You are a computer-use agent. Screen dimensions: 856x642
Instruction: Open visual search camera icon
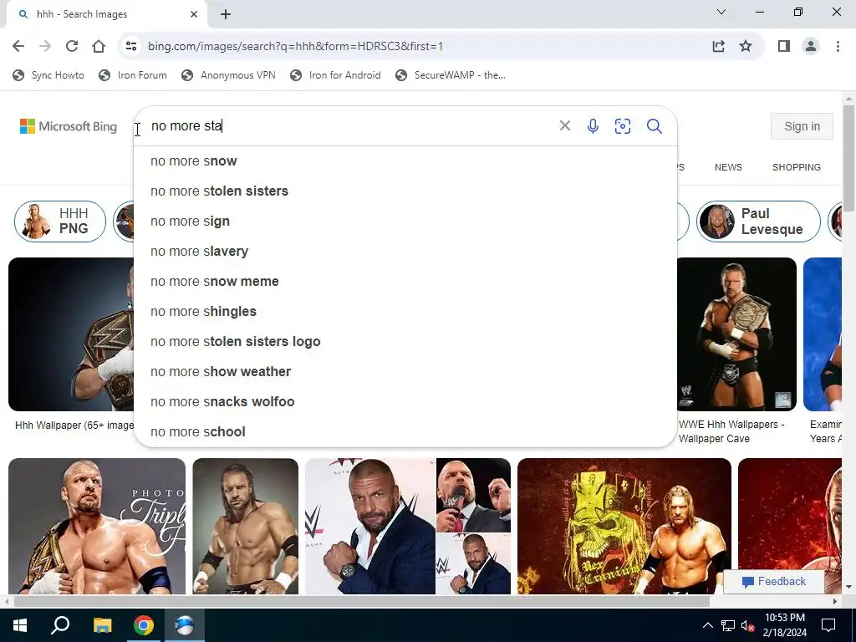(x=623, y=126)
